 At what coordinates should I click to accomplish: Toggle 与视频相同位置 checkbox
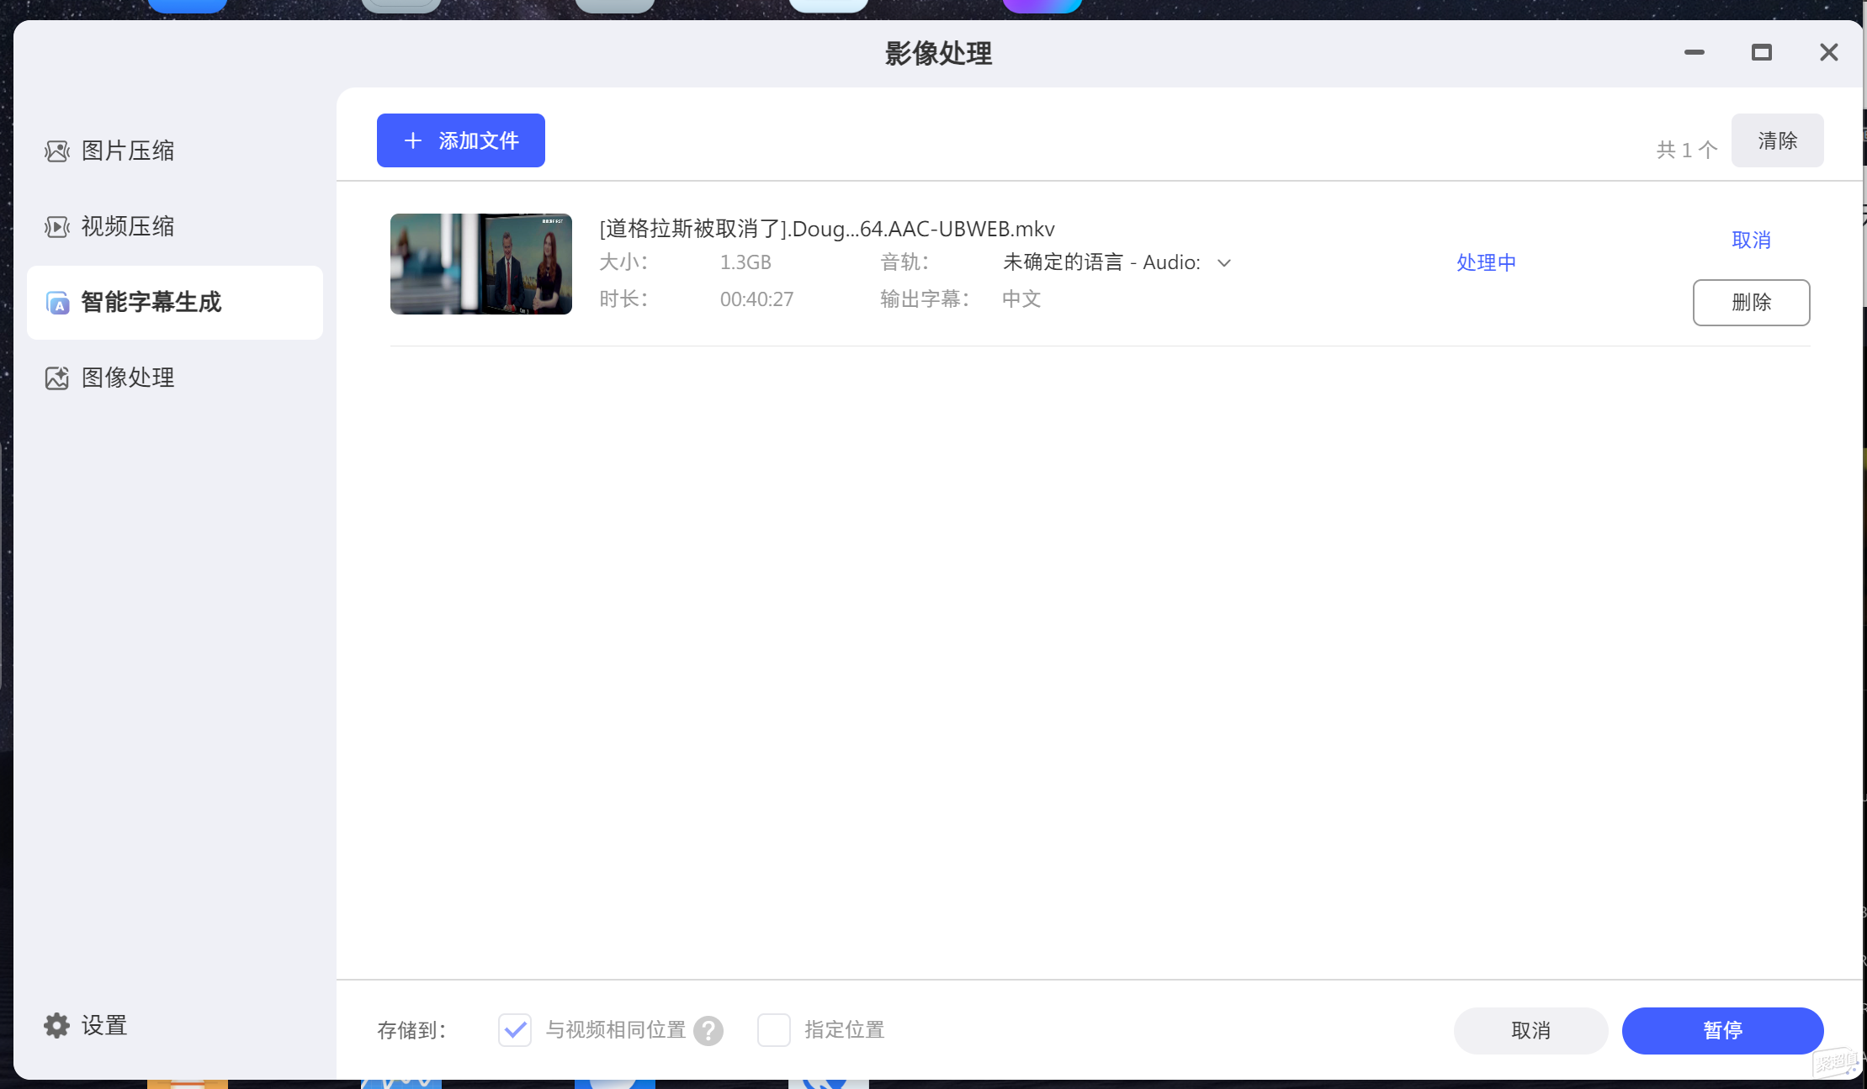click(x=515, y=1030)
